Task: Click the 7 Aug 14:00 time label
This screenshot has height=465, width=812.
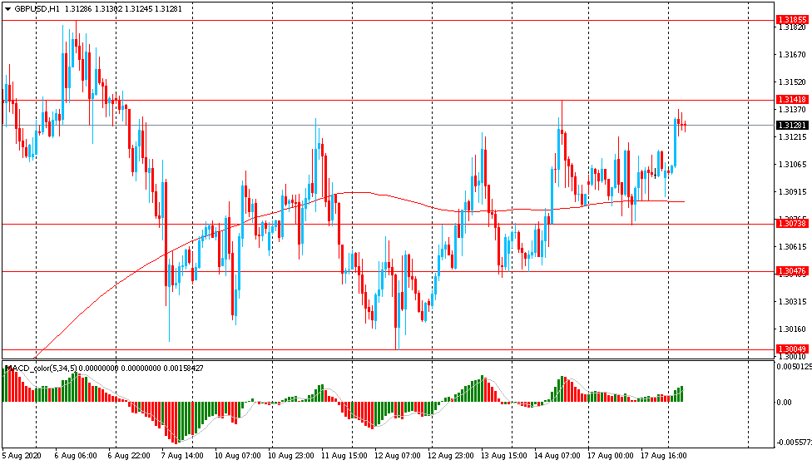Action: [183, 457]
